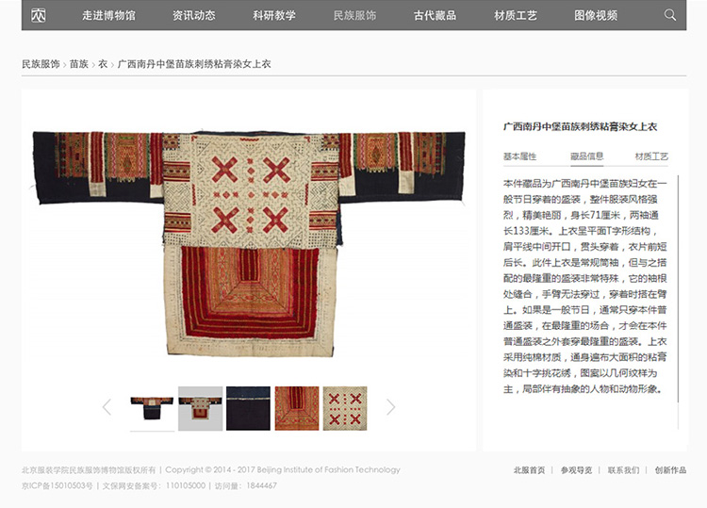The width and height of the screenshot is (707, 508).
Task: Click 民族服饰 breadcrumb link
Action: (41, 64)
